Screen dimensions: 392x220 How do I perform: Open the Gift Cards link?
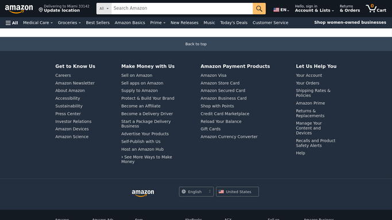pos(210,129)
